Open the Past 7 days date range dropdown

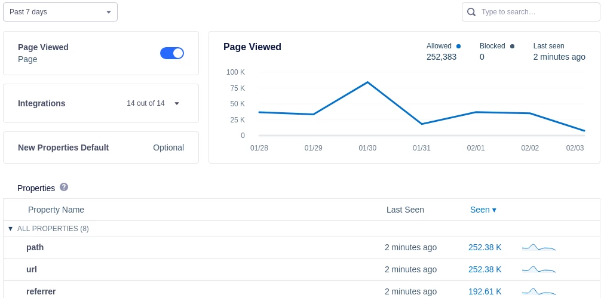60,12
